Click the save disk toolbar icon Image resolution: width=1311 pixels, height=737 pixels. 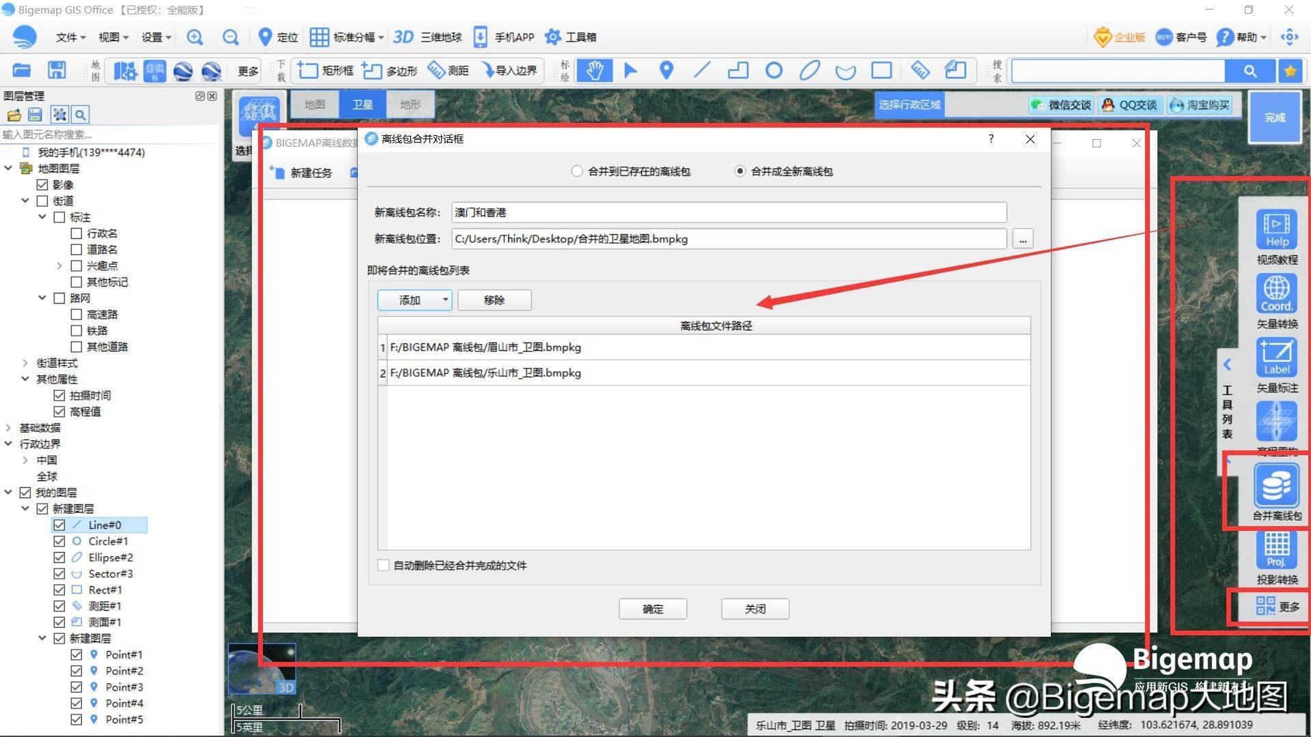(x=57, y=70)
